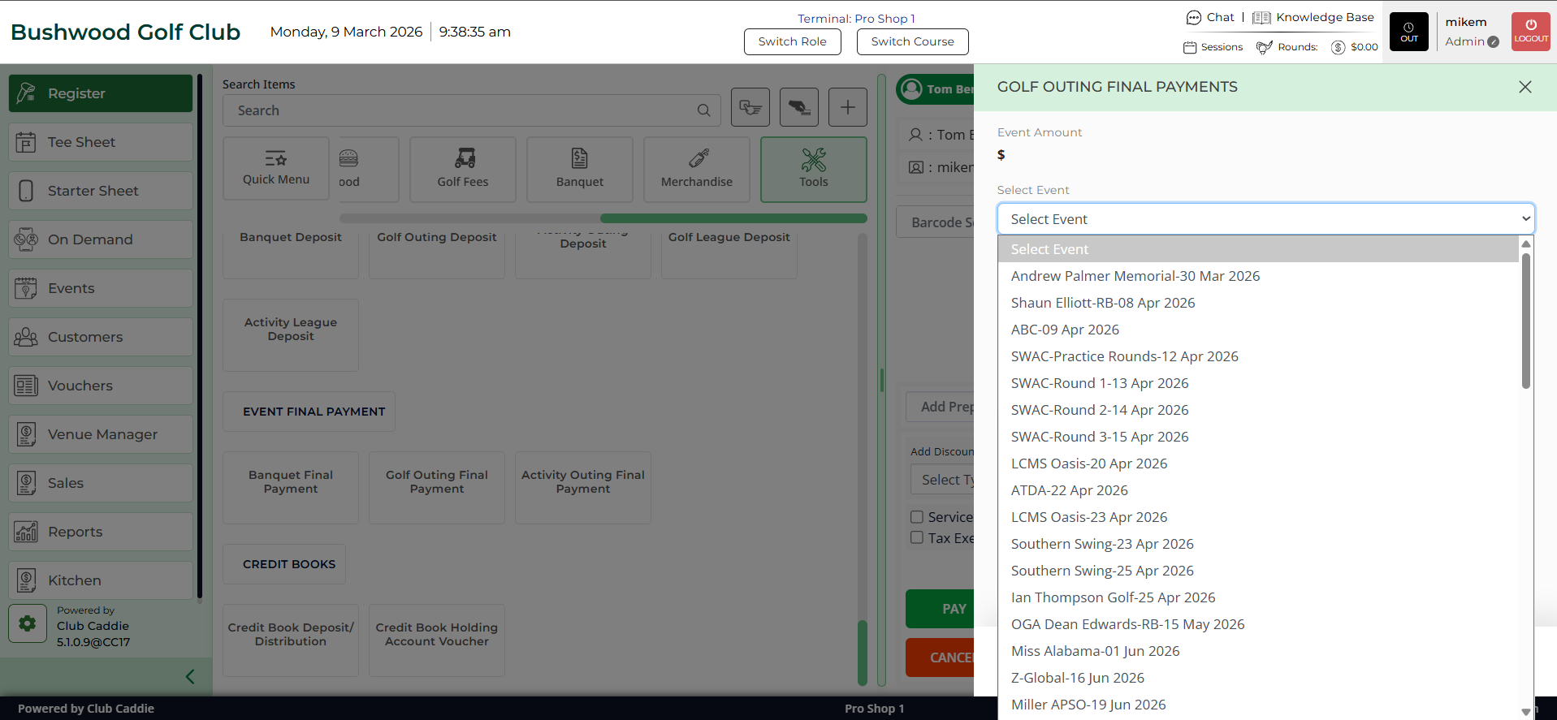Click the category strip horizontal scrollbar
The image size is (1557, 720).
tap(733, 218)
